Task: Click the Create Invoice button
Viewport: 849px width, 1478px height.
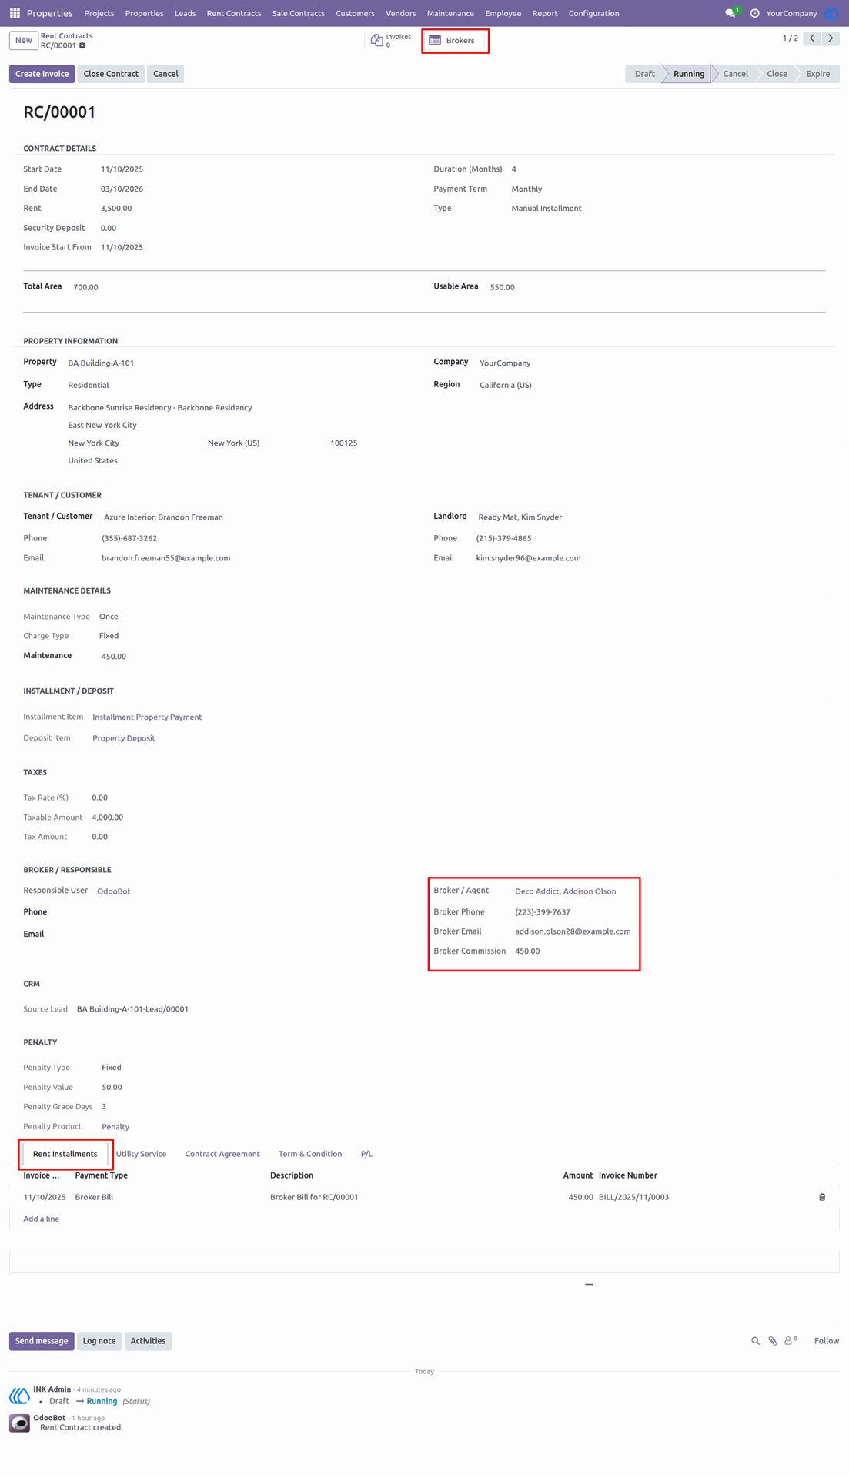Action: 42,74
